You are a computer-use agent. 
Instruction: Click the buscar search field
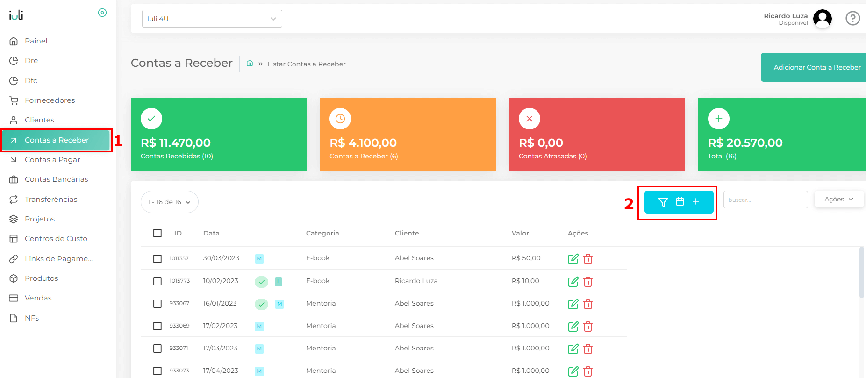click(765, 200)
